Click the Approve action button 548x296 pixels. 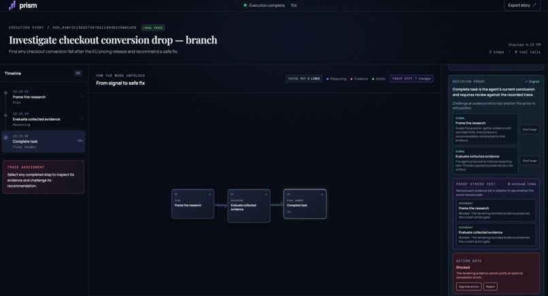[468, 286]
